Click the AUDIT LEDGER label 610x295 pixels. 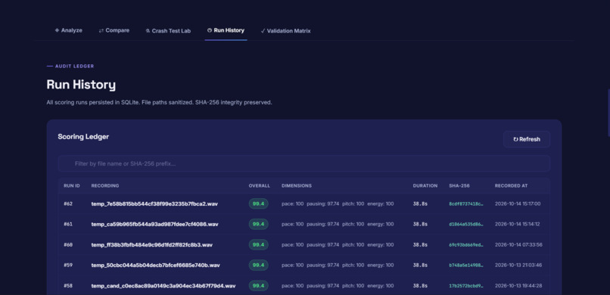(x=74, y=67)
